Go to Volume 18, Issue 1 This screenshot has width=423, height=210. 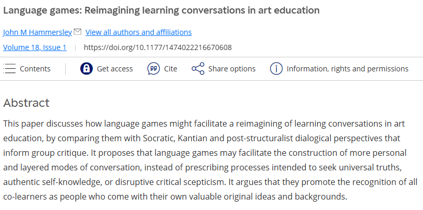[35, 47]
